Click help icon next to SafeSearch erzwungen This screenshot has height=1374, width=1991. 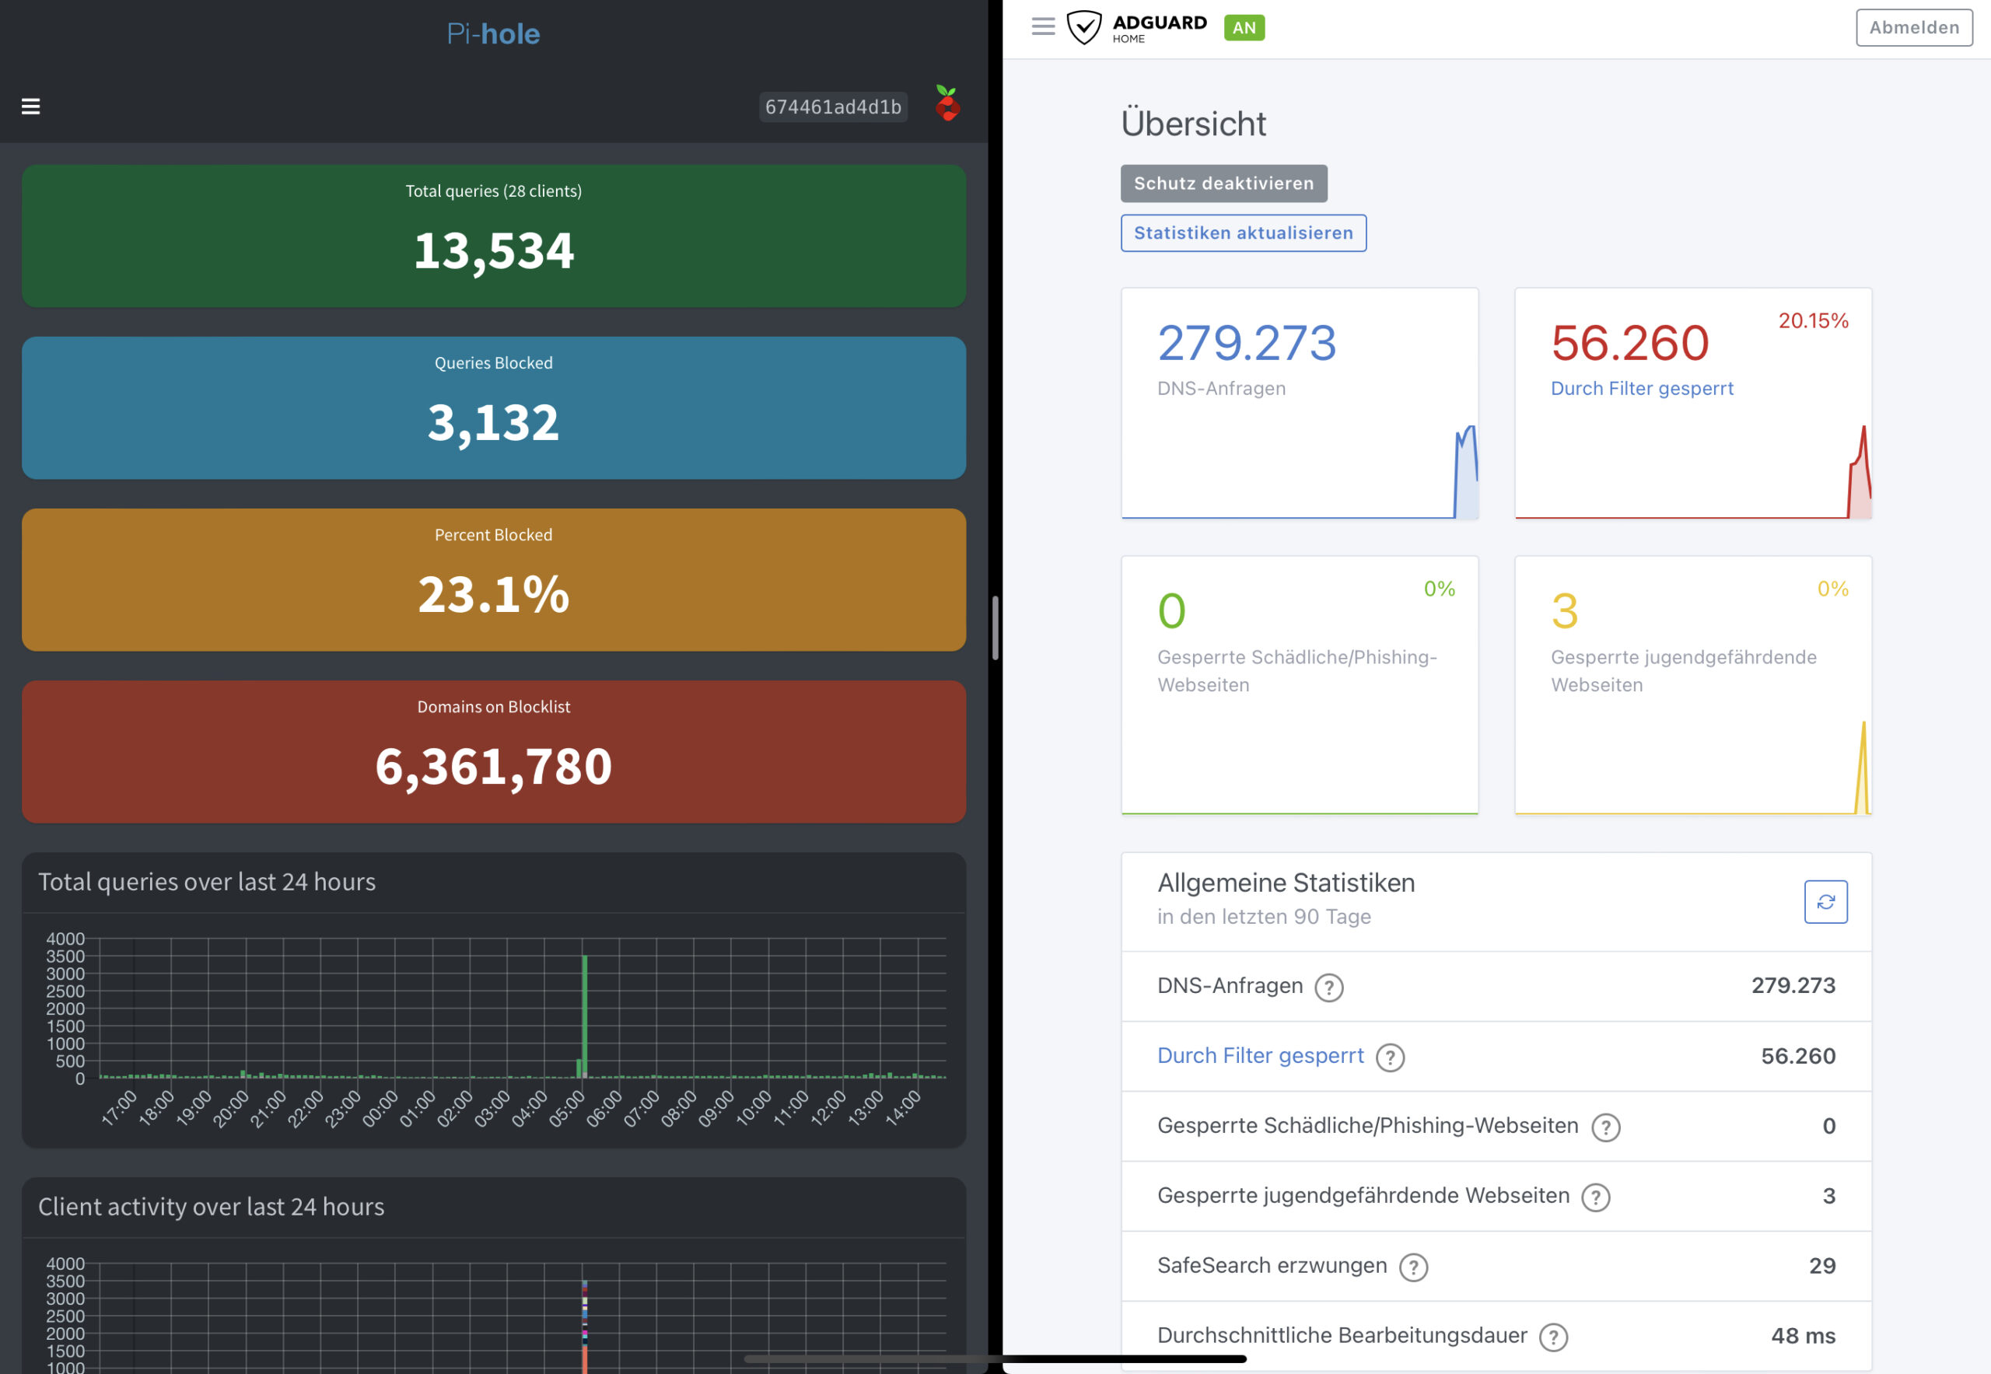pyautogui.click(x=1413, y=1267)
